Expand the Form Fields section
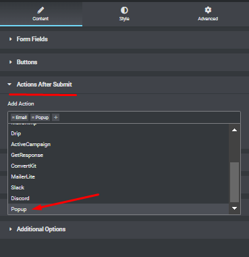Image resolution: width=249 pixels, height=257 pixels. tap(124, 39)
